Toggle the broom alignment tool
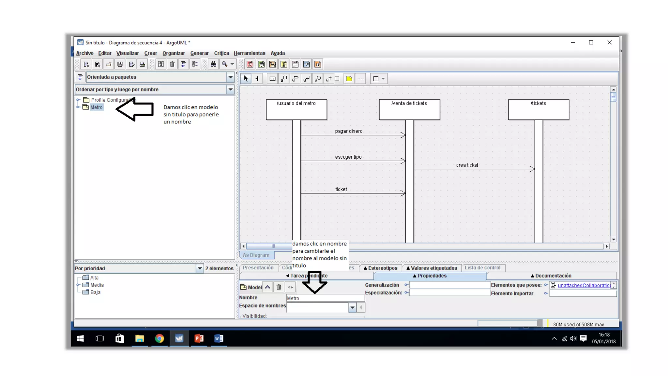Viewport: 668px width, 376px height. pos(257,79)
